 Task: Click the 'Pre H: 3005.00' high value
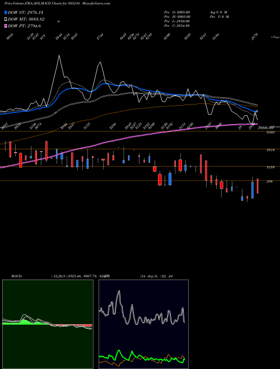(177, 17)
